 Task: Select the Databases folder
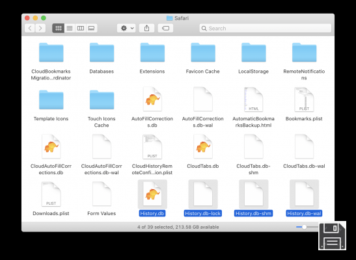click(102, 53)
